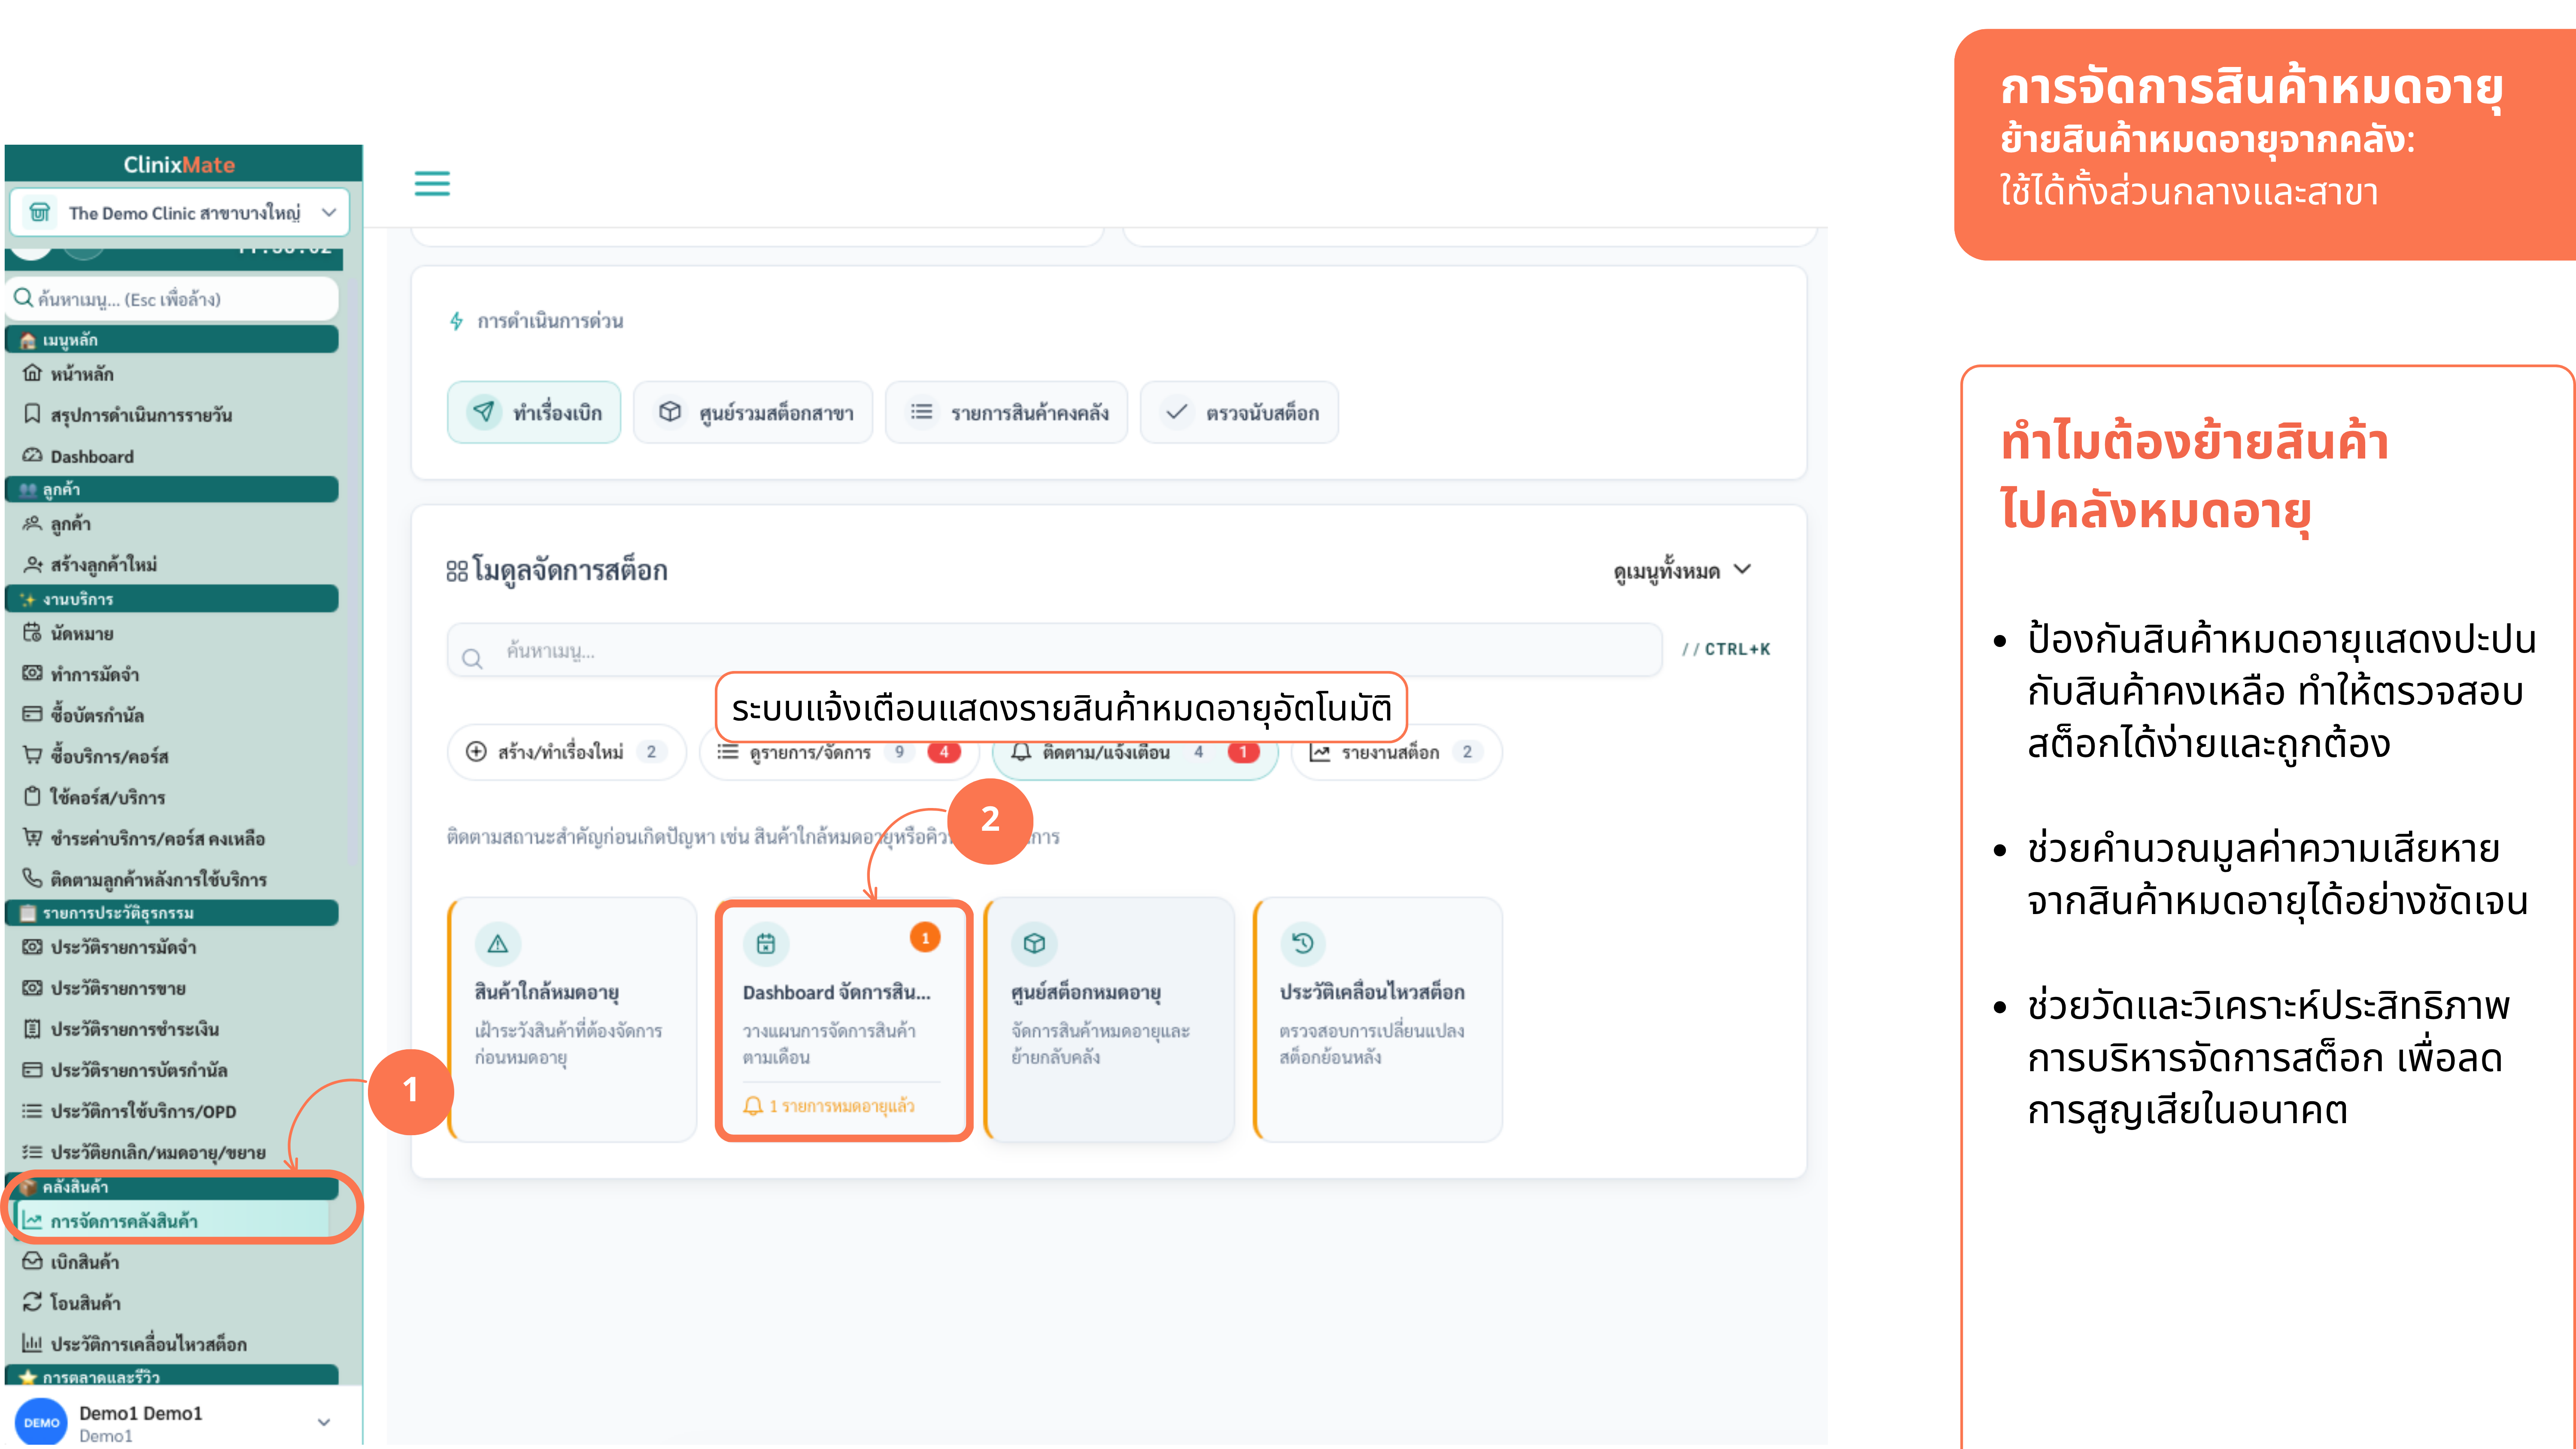Click the ชำระค่าบริการ/คอร์ส คงเหลือ cart icon

[x=32, y=838]
